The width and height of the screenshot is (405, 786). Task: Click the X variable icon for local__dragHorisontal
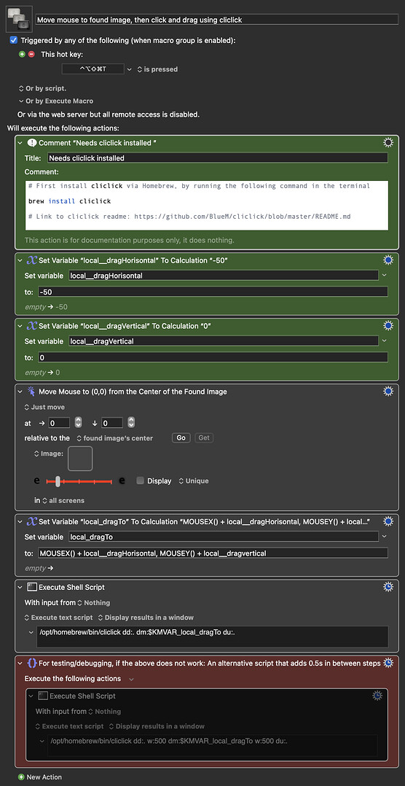pos(32,260)
